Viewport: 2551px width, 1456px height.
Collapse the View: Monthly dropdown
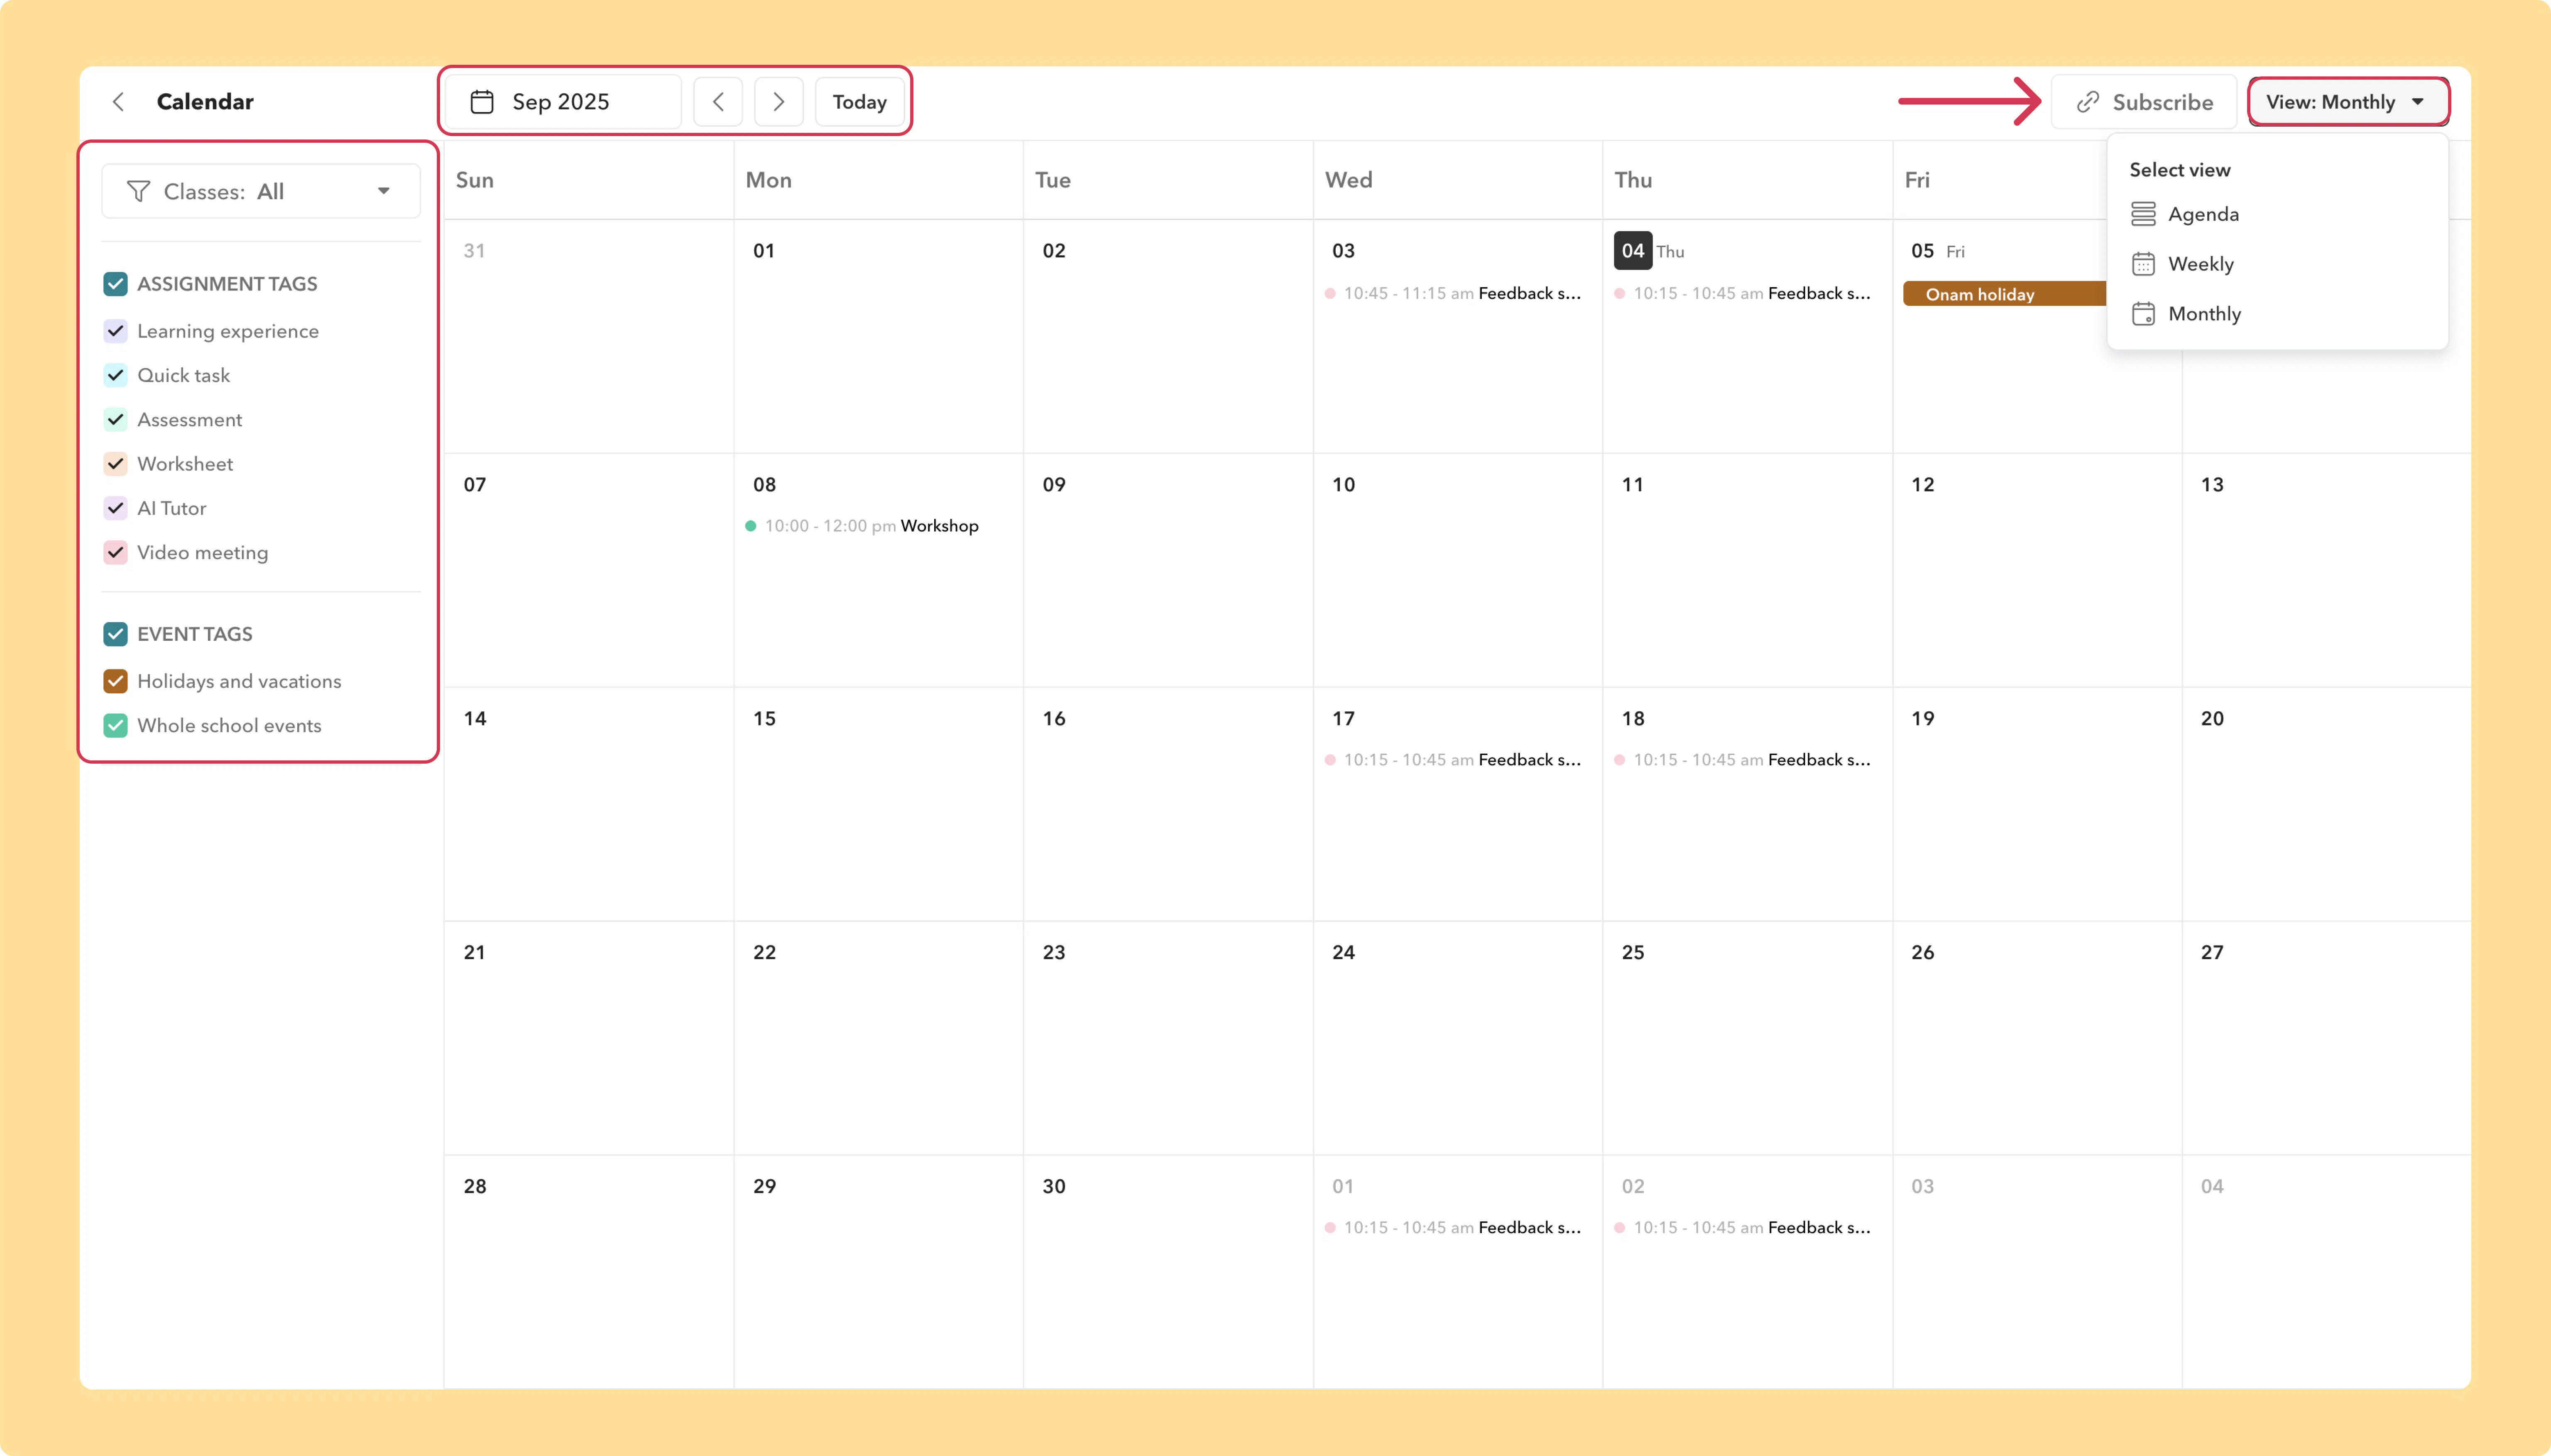(x=2348, y=102)
